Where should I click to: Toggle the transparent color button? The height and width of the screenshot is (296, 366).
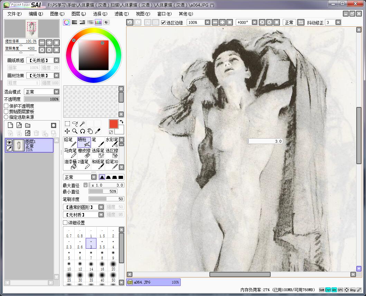coord(111,132)
